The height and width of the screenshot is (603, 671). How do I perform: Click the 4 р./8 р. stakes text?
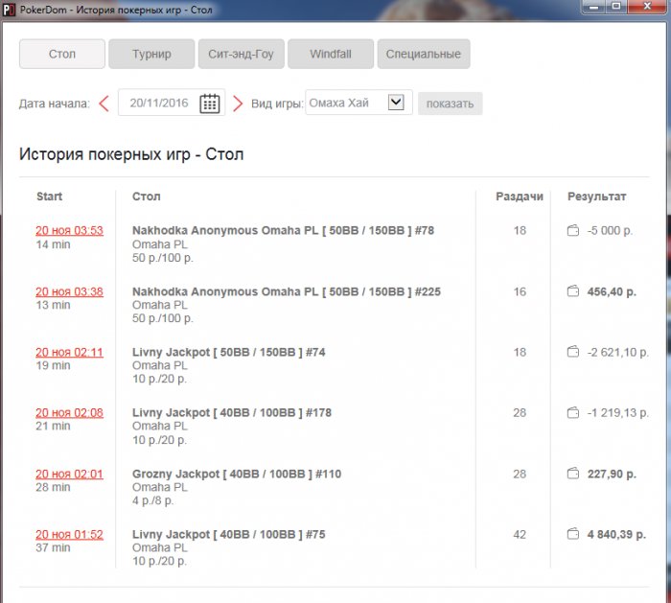coord(152,500)
